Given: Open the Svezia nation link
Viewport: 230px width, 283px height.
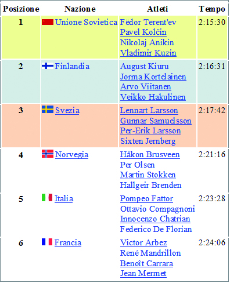Looking at the screenshot, I should point(67,111).
